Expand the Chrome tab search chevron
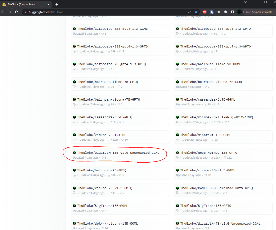The image size is (276, 230). pos(245,2)
